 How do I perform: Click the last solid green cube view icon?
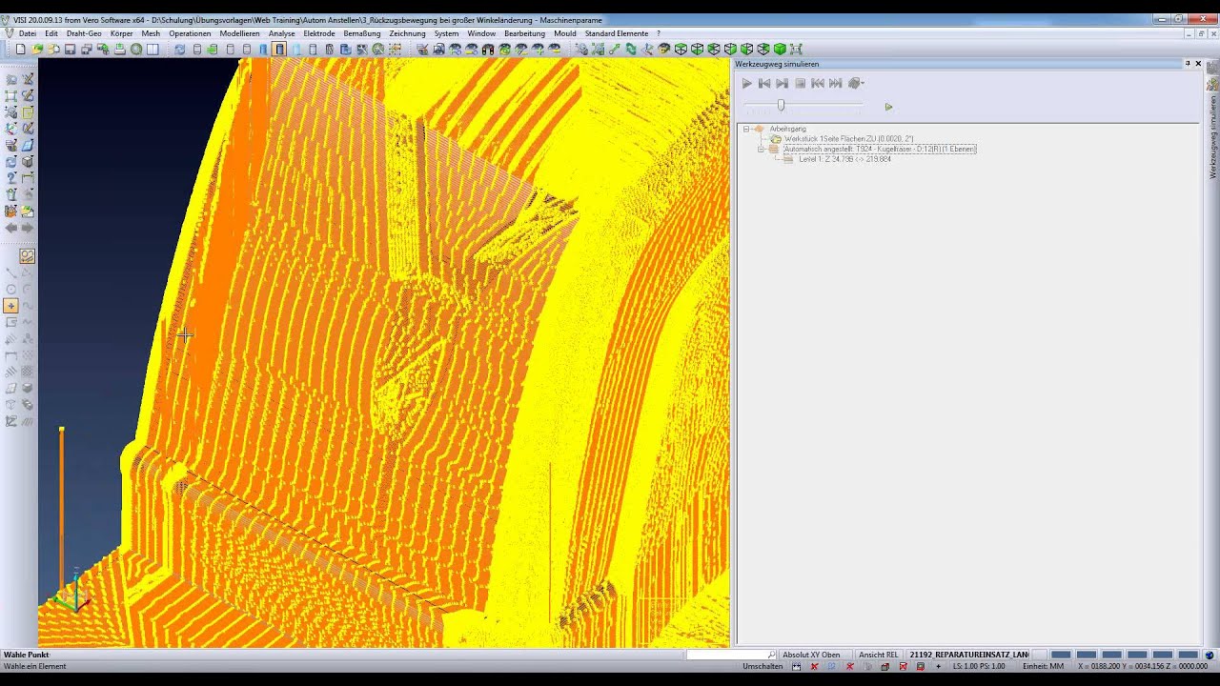point(780,50)
